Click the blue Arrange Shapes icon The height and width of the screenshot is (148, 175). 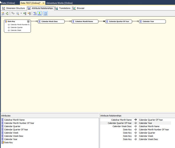(35, 13)
